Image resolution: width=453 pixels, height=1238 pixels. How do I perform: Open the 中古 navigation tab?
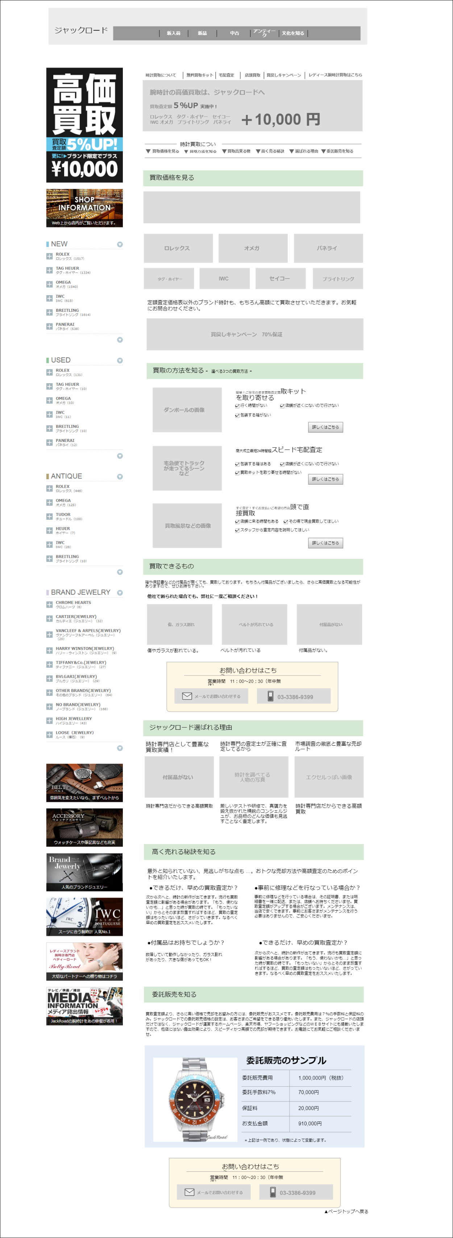tap(234, 33)
